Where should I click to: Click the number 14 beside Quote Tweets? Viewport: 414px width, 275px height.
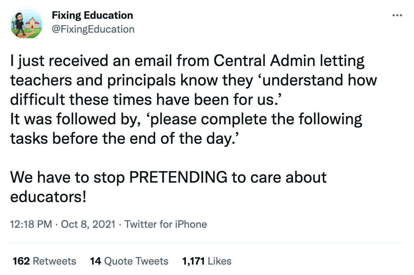coord(96,261)
